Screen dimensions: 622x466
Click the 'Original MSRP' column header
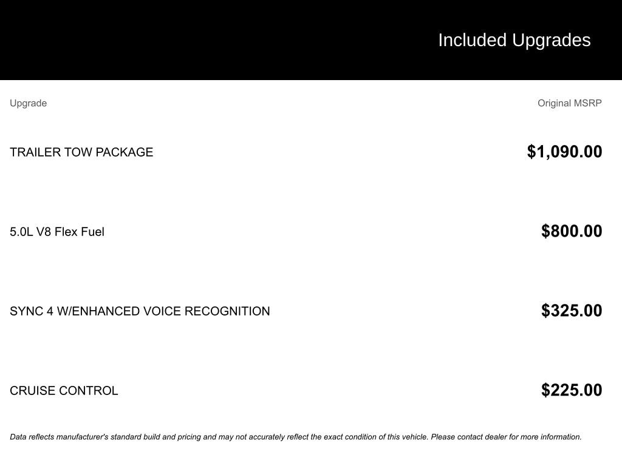[569, 103]
